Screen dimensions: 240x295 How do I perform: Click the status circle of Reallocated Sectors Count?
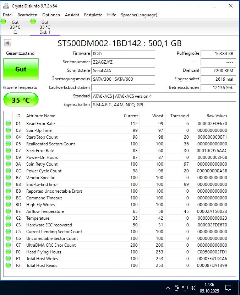coord(8,144)
